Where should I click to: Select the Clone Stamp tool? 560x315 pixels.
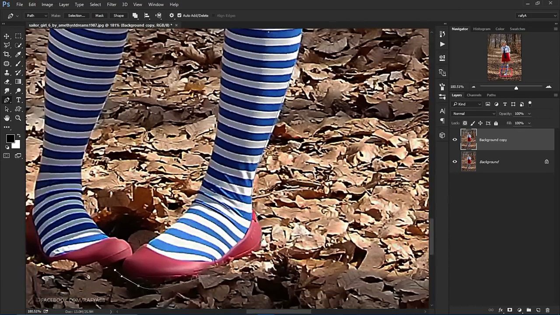[x=7, y=73]
